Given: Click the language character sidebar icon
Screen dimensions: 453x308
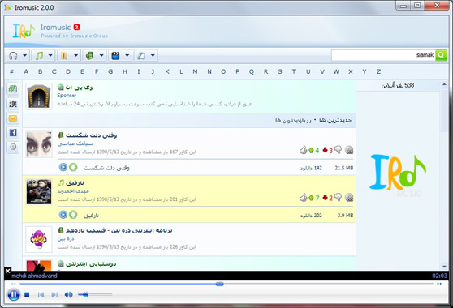Looking at the screenshot, I should pyautogui.click(x=13, y=104).
